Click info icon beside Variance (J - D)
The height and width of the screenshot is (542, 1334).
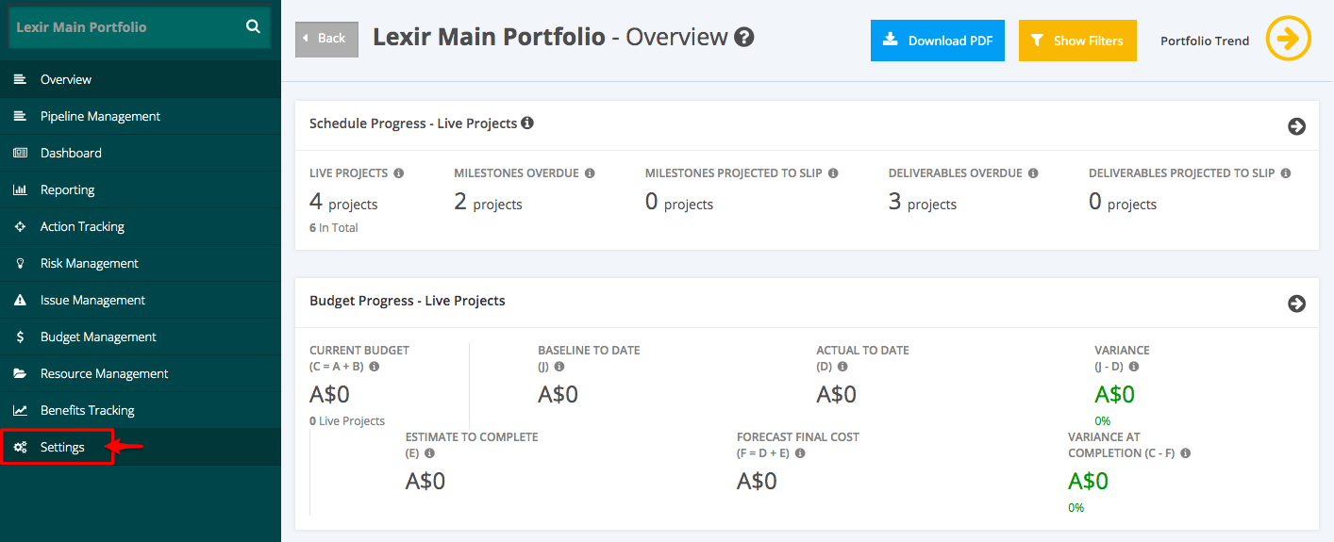tap(1134, 367)
